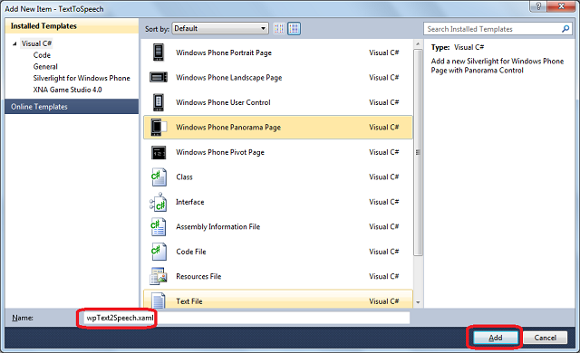The height and width of the screenshot is (353, 580).
Task: Click the Resources File template icon
Action: (159, 276)
